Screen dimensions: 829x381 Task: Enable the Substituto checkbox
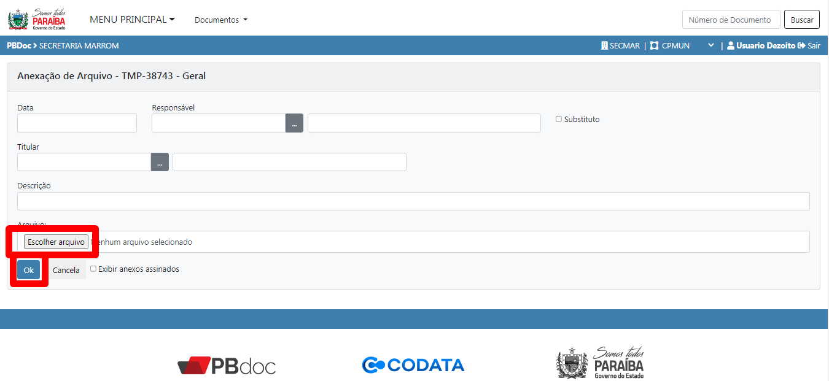click(x=559, y=119)
